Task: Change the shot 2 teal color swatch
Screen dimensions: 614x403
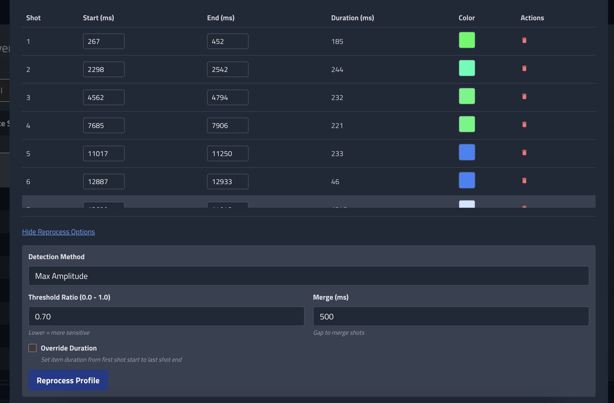Action: click(x=467, y=68)
